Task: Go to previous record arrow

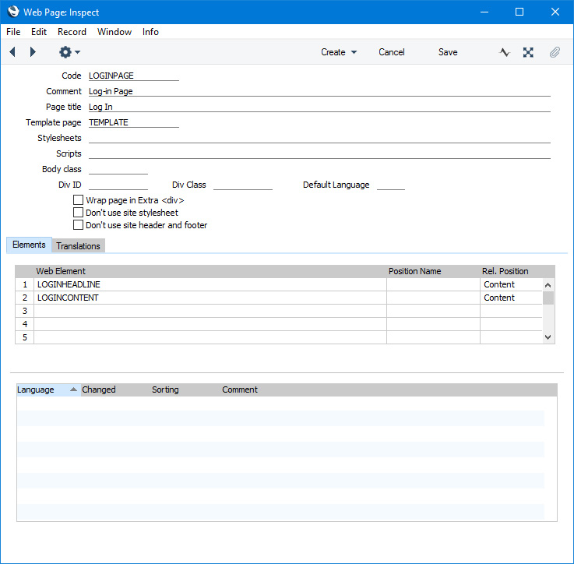Action: click(x=12, y=52)
